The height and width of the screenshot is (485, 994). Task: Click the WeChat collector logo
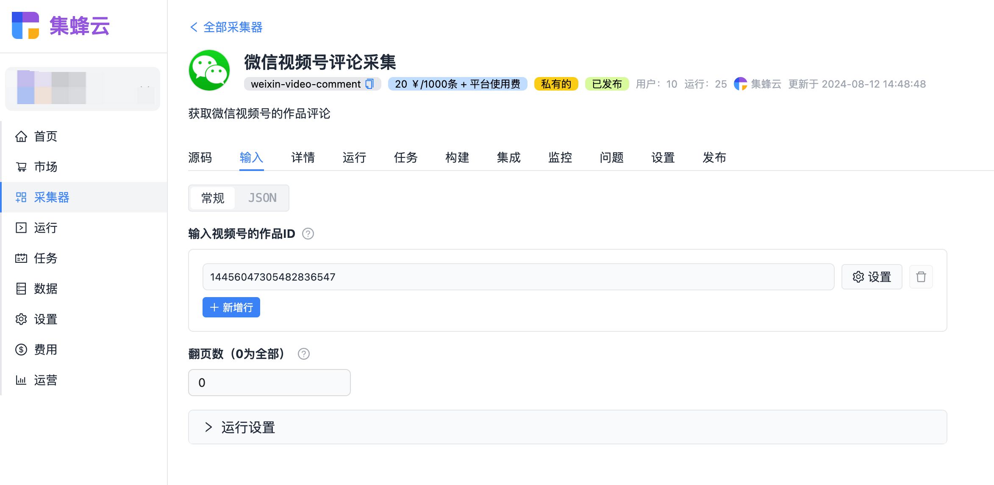click(209, 70)
